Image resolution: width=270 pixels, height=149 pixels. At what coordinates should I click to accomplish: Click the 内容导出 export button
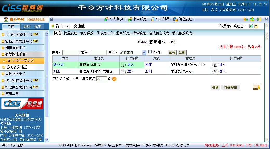[x=230, y=87]
